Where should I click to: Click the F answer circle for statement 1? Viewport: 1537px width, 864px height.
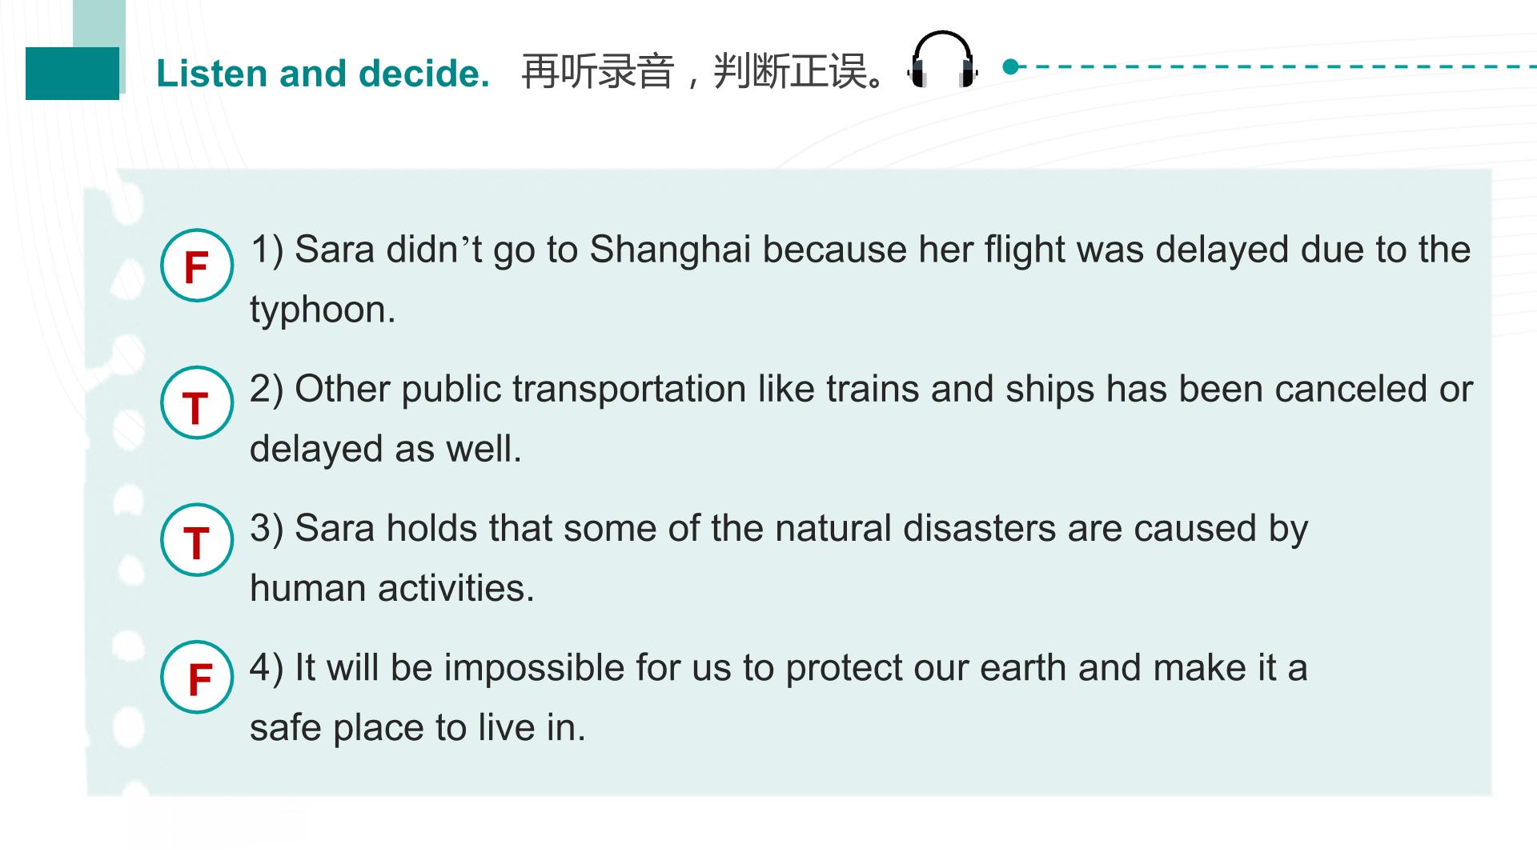pos(197,266)
